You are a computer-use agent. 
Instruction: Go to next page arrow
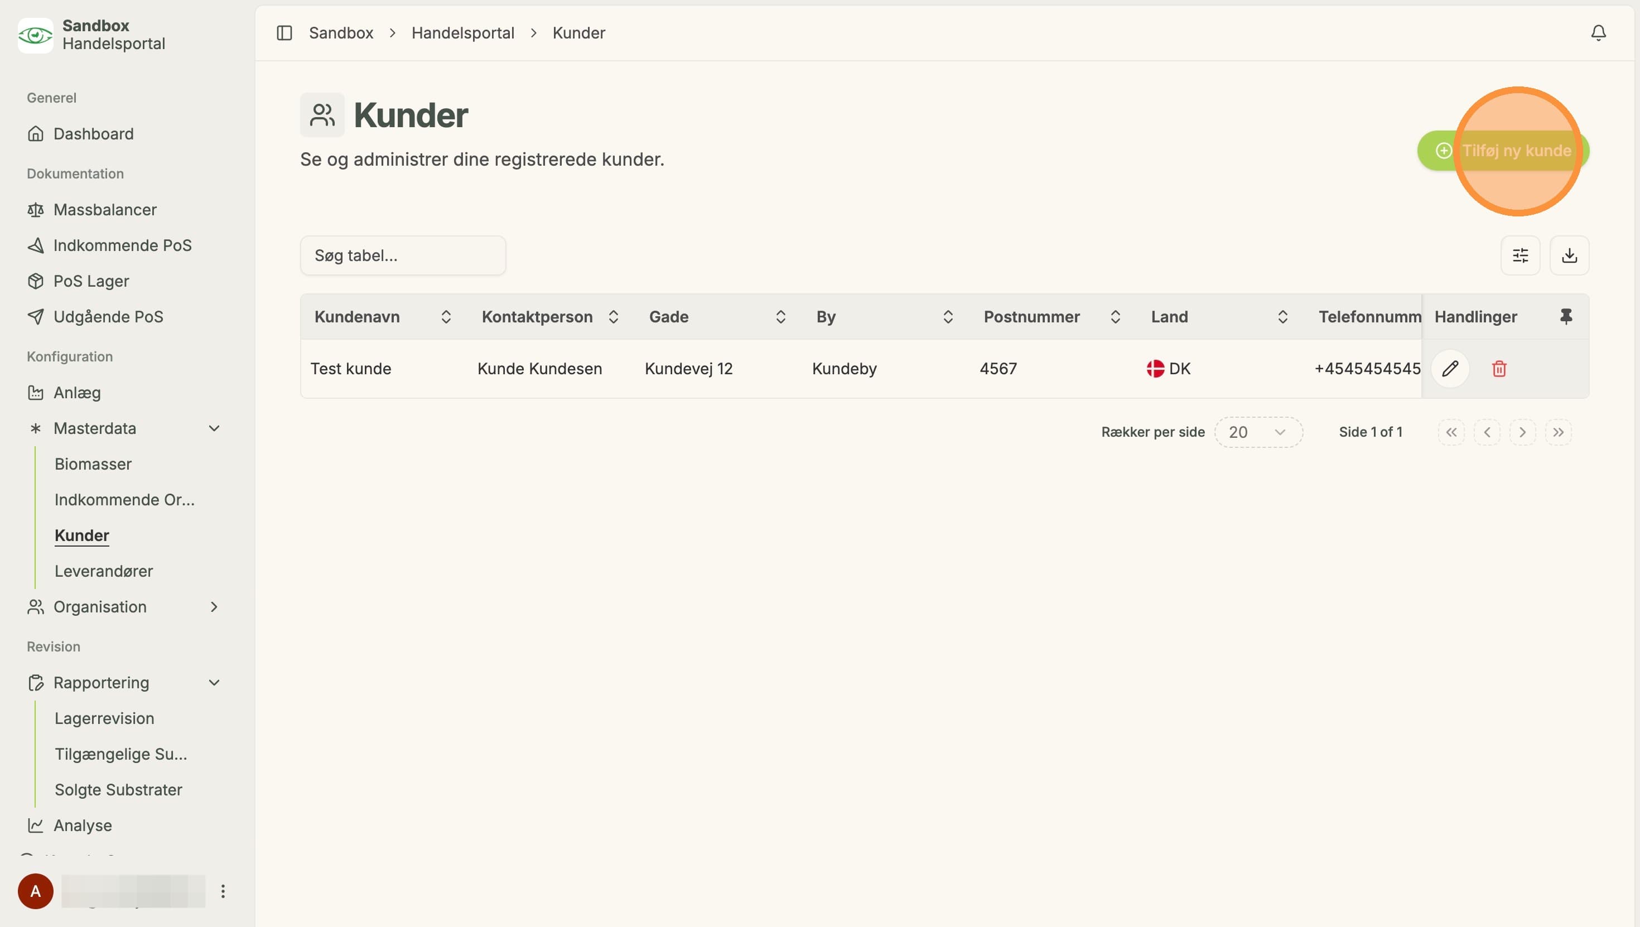pos(1522,432)
